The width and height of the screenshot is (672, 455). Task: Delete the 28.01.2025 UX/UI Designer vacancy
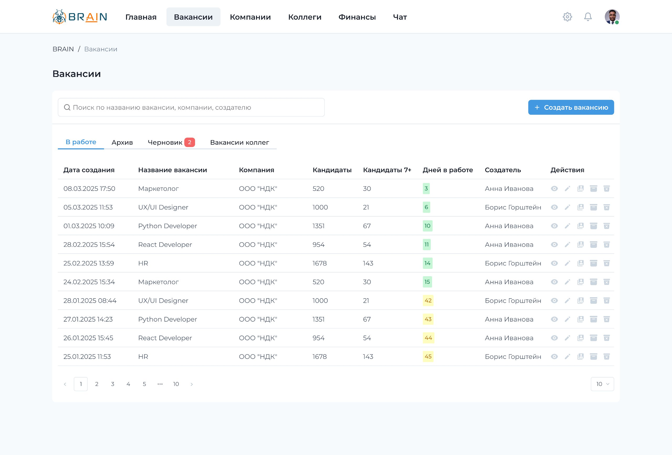pos(607,301)
